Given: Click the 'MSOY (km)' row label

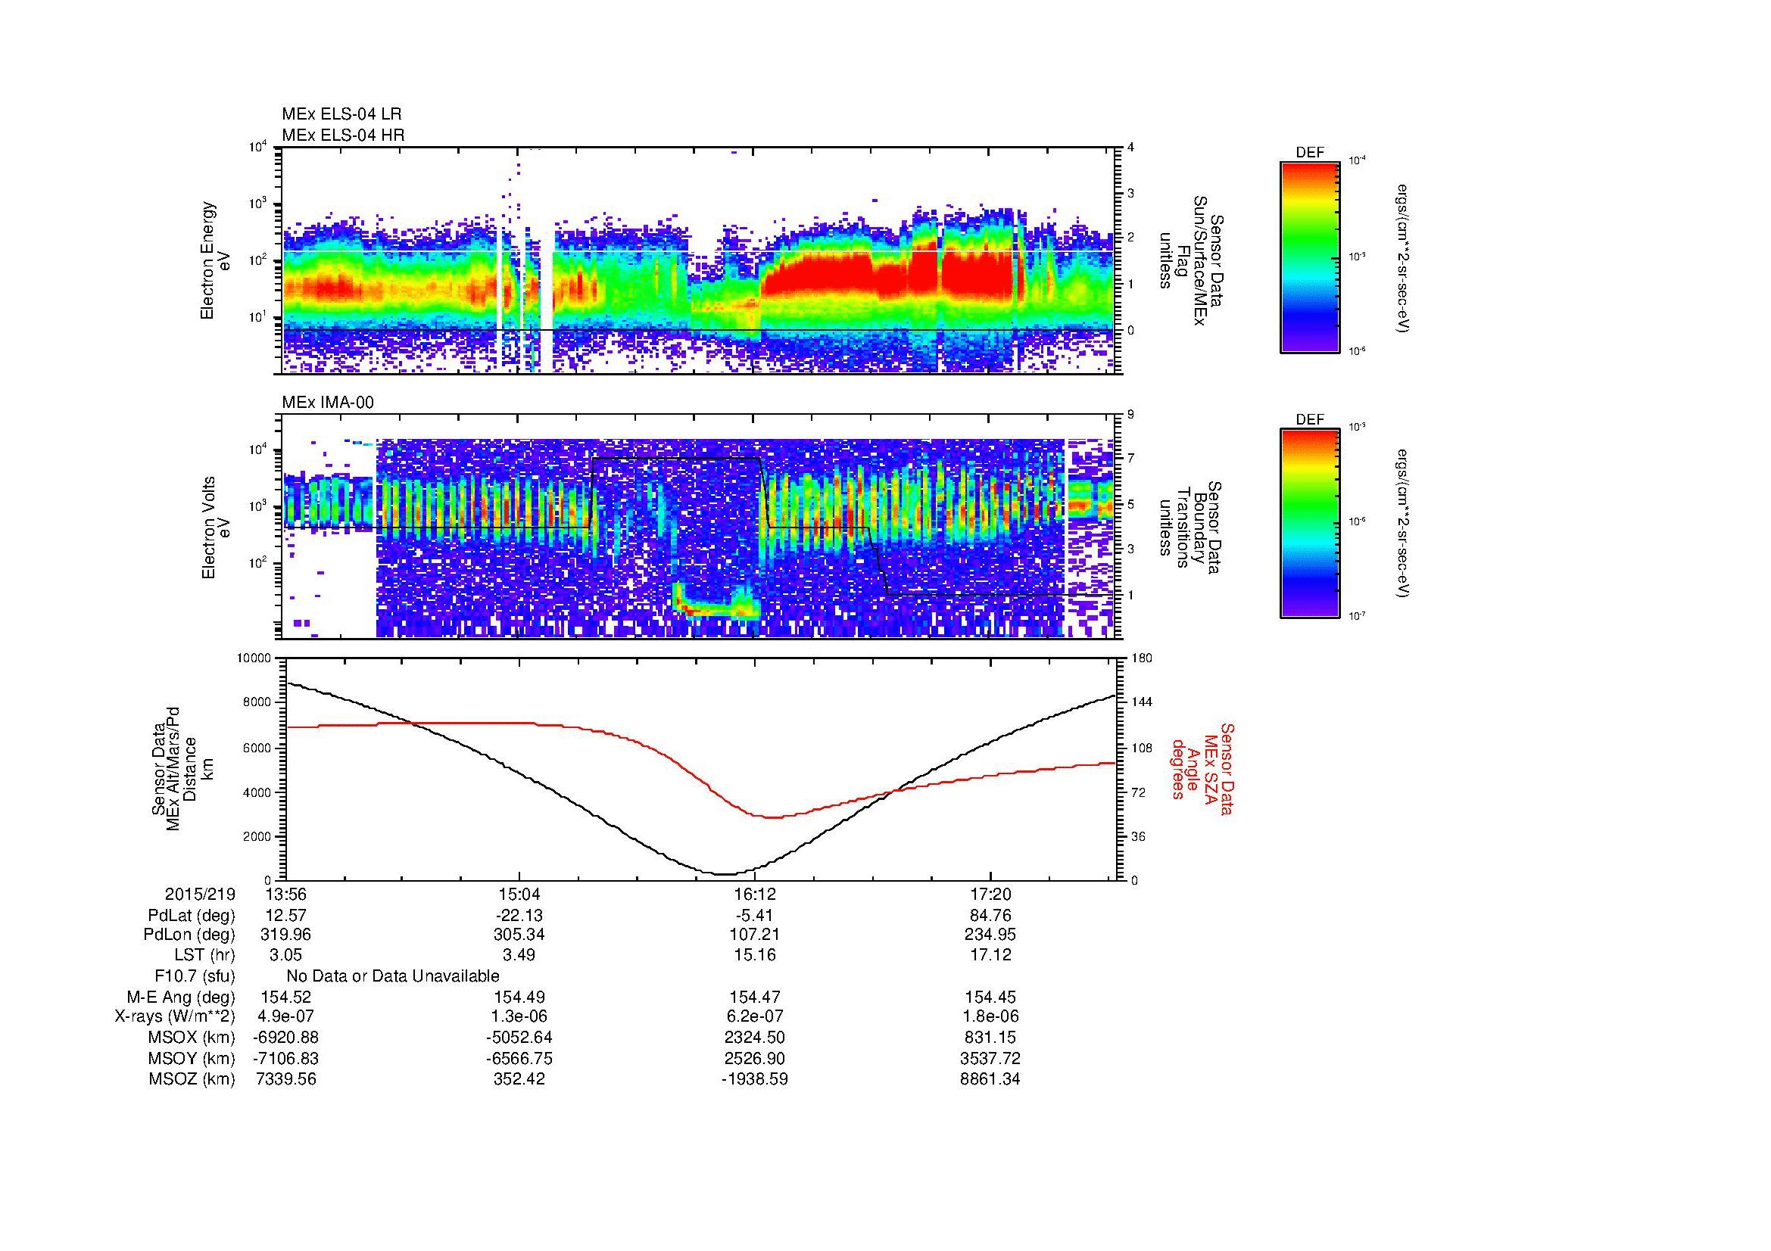Looking at the screenshot, I should point(192,1058).
